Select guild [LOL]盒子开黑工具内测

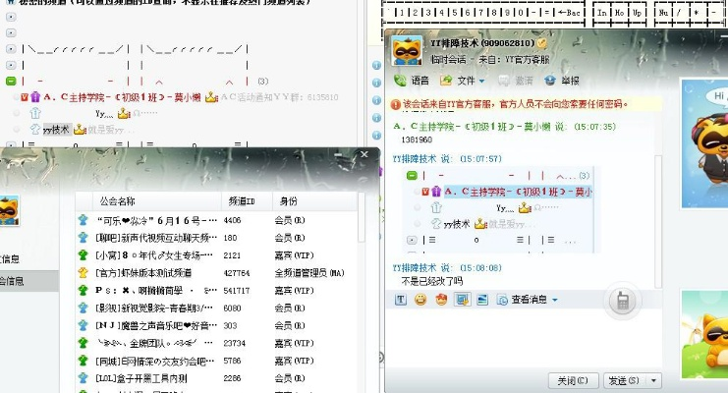(140, 378)
